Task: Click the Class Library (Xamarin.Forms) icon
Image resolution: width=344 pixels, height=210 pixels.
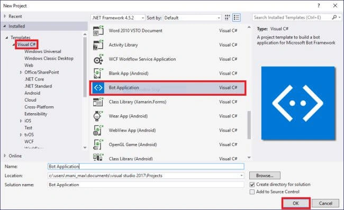Action: (98, 102)
